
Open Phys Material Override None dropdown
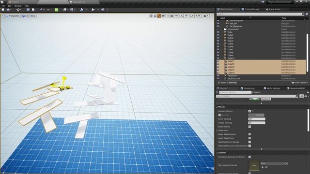(x=274, y=163)
